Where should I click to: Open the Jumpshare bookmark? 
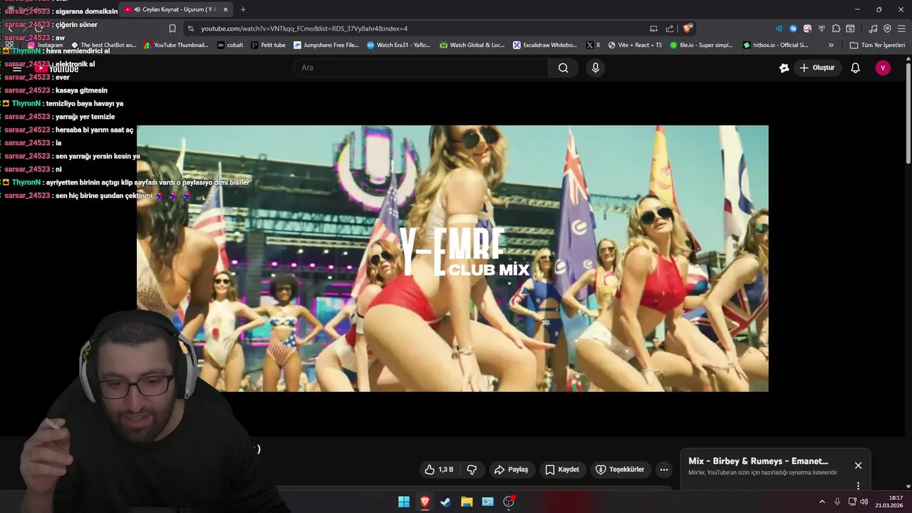(326, 45)
